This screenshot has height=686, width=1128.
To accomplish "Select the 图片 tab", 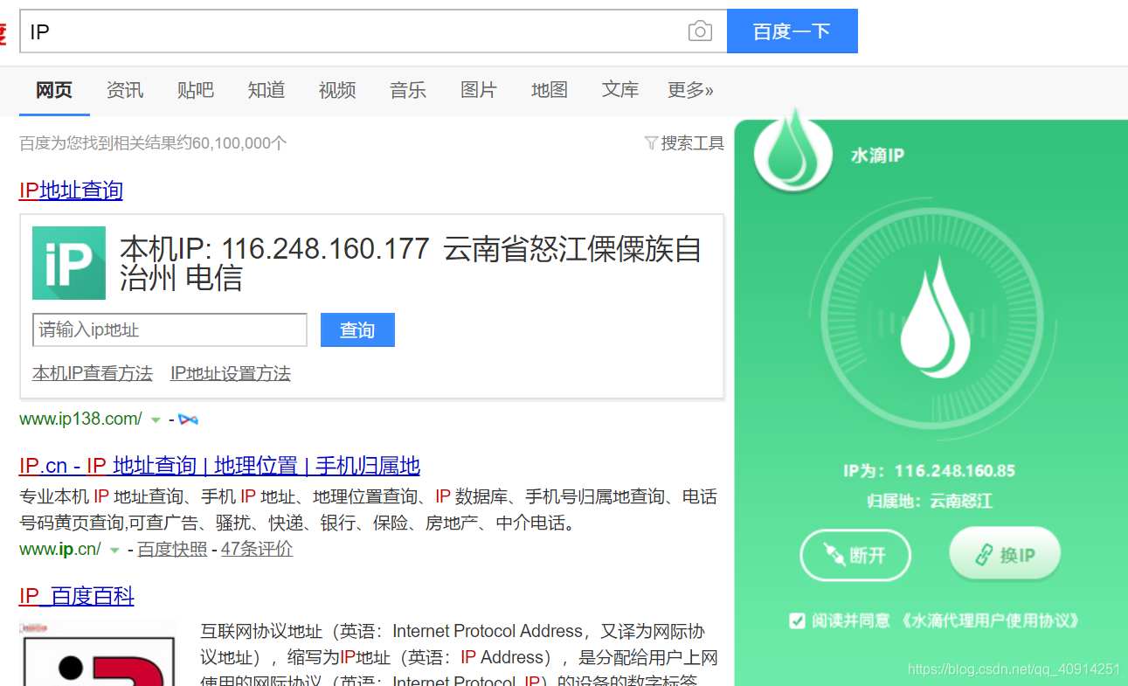I will pos(479,89).
